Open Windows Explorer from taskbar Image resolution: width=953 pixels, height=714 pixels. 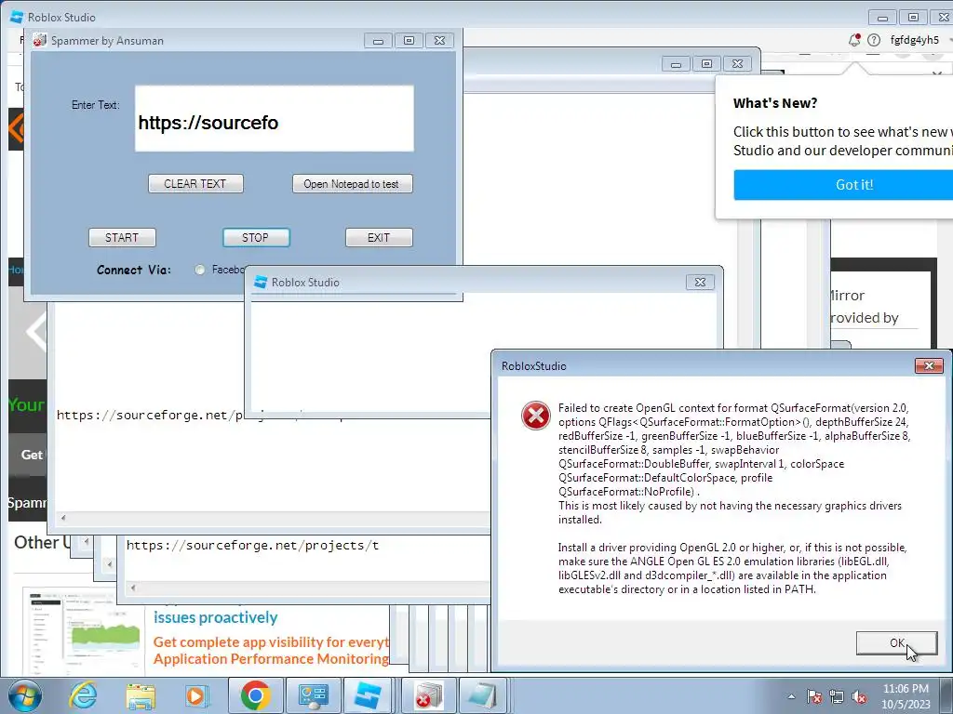(140, 695)
